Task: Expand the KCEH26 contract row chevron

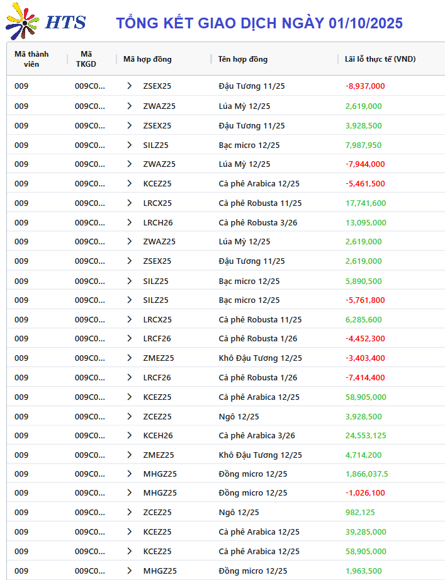Action: pos(130,435)
